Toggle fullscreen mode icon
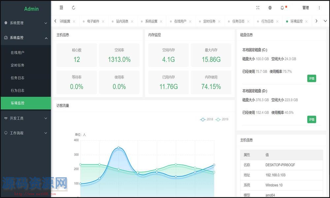Image resolution: width=330 pixels, height=198 pixels. tap(258, 8)
